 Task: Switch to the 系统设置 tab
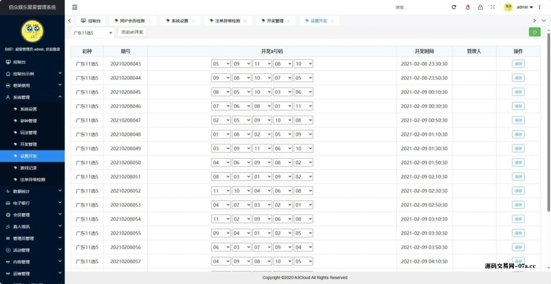coord(180,21)
